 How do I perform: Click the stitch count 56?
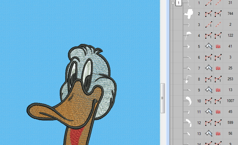tap(230, 133)
